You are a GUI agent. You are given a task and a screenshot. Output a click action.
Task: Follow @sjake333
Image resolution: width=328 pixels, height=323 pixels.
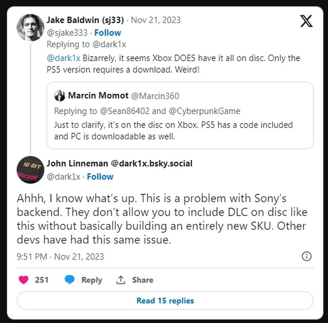pos(108,33)
